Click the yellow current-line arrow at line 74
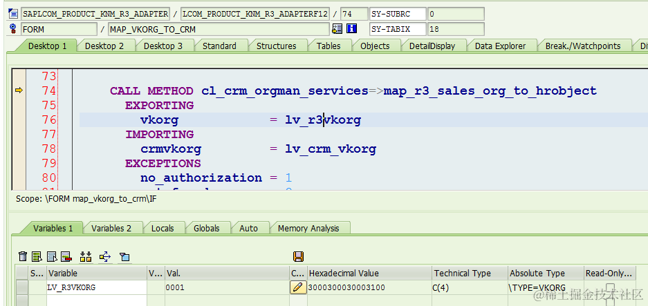The width and height of the screenshot is (648, 306). click(x=19, y=90)
